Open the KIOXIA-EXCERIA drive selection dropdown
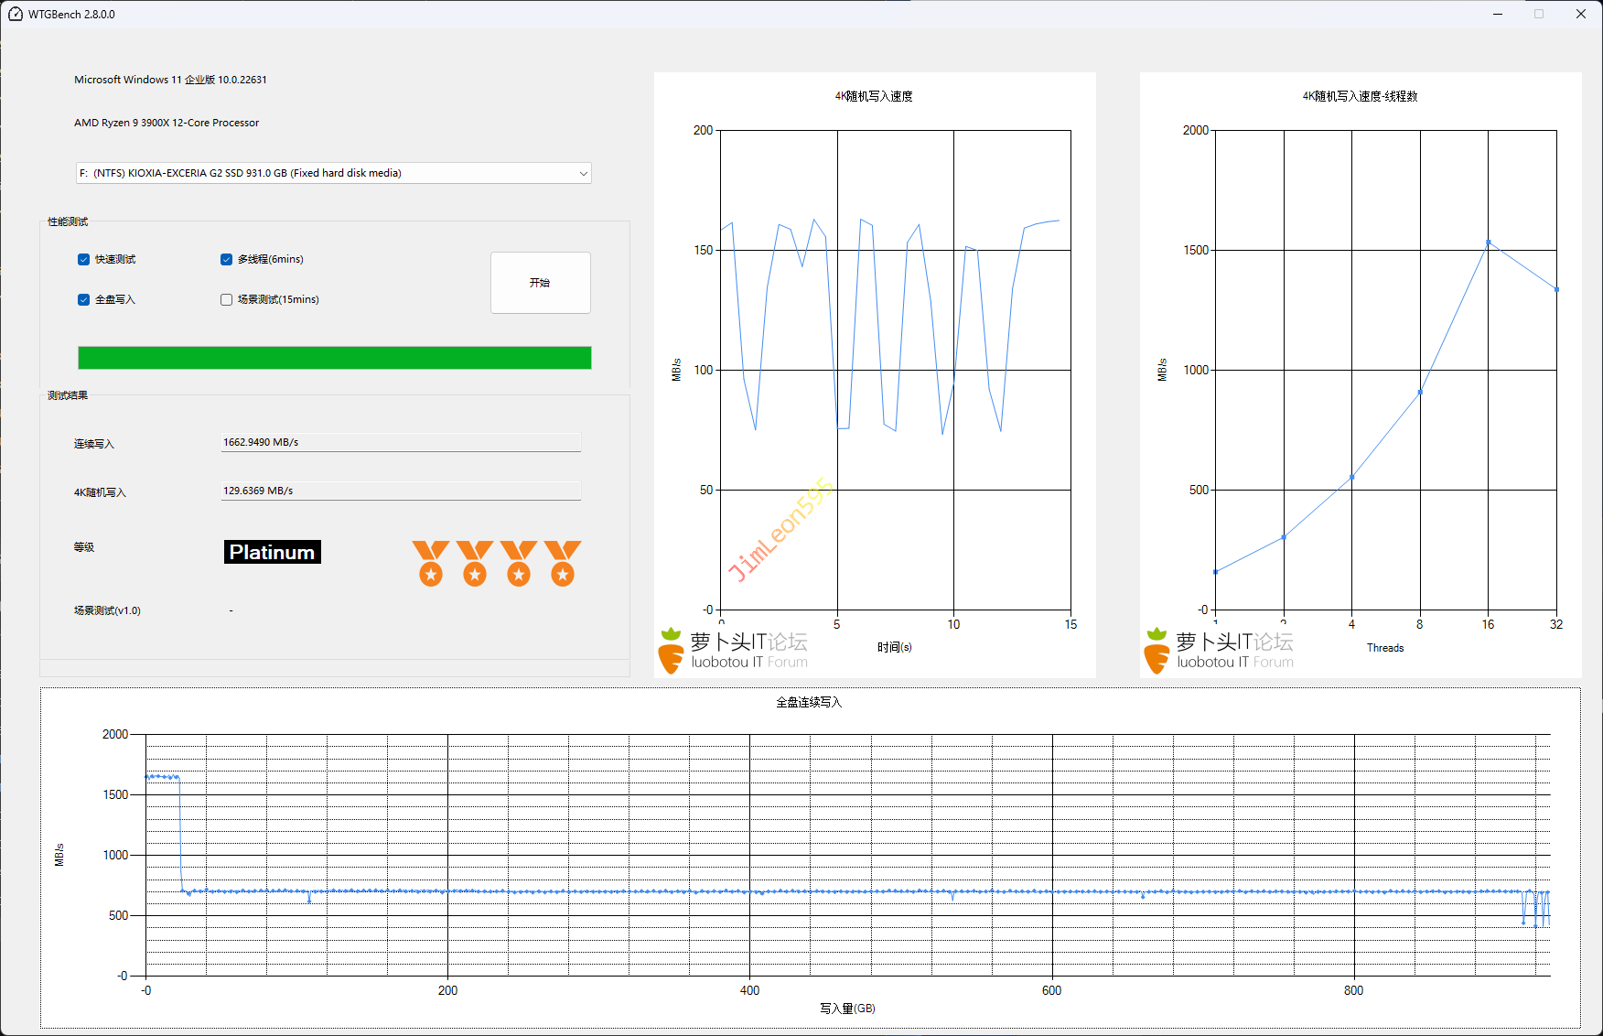Image resolution: width=1603 pixels, height=1036 pixels. tap(333, 173)
